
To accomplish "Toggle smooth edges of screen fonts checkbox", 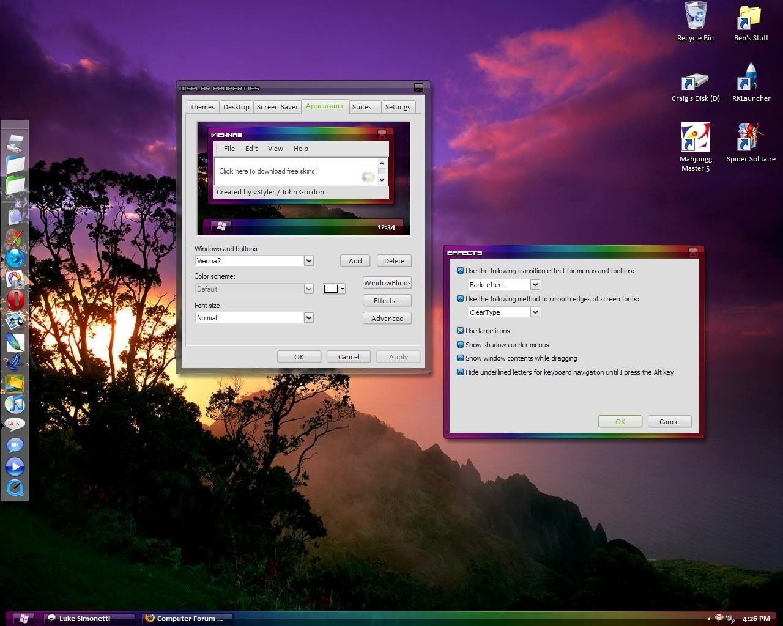I will tap(460, 298).
